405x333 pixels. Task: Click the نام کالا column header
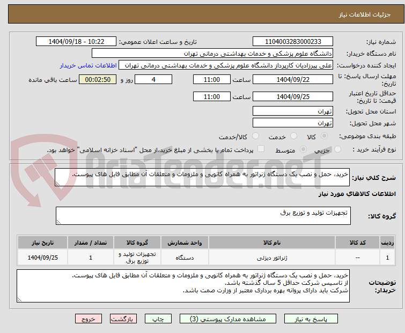[x=272, y=243]
